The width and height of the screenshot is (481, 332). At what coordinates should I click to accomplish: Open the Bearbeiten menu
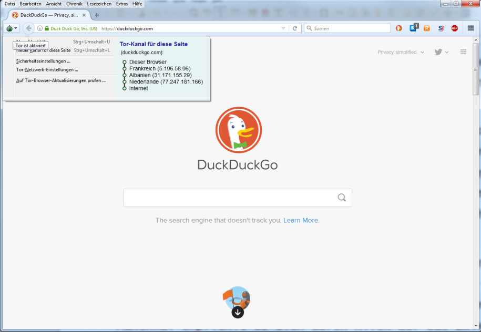[x=30, y=4]
